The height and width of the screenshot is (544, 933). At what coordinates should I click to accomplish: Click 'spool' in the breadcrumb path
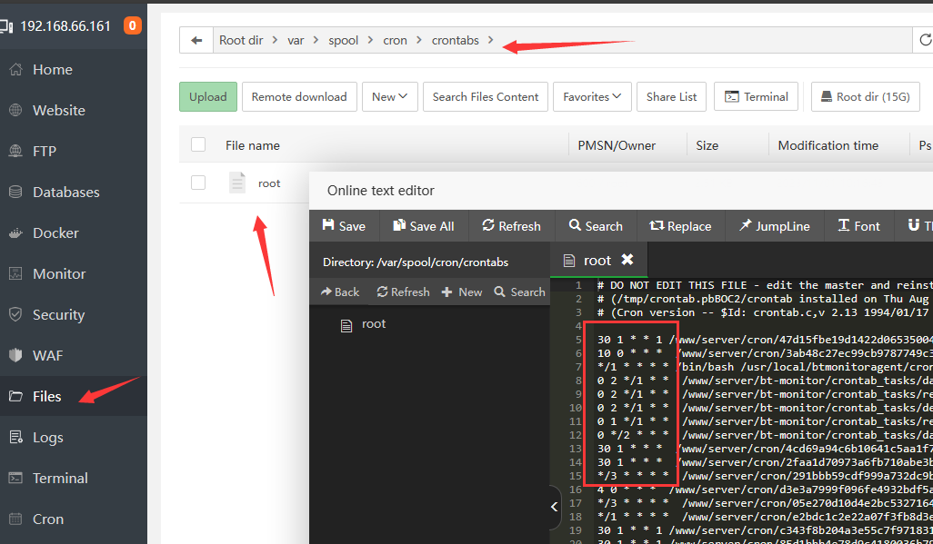point(344,41)
